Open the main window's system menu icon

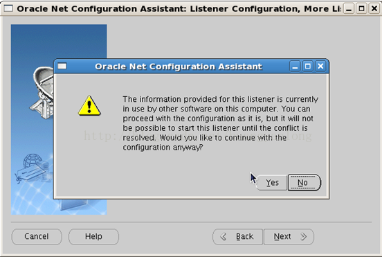(8, 8)
